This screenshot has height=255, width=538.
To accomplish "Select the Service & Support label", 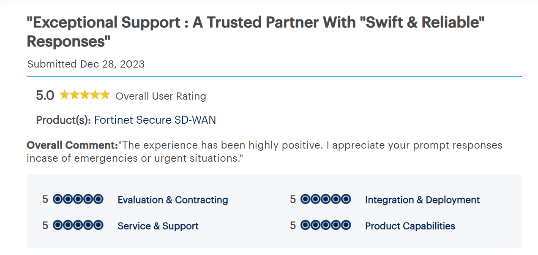I will (x=158, y=226).
